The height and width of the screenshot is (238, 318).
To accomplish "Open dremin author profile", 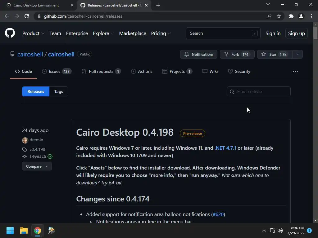I will point(36,140).
